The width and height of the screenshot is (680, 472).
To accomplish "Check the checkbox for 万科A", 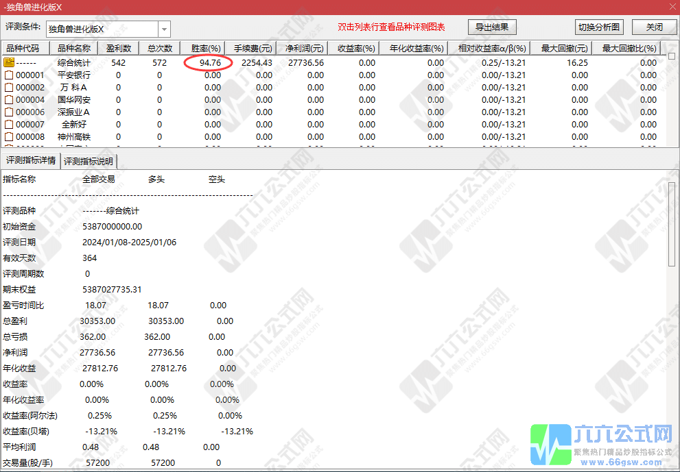I will pos(8,87).
